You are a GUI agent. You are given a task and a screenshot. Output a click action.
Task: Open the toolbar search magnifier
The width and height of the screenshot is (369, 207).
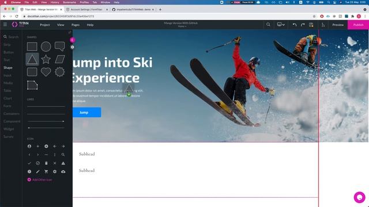pyautogui.click(x=268, y=24)
